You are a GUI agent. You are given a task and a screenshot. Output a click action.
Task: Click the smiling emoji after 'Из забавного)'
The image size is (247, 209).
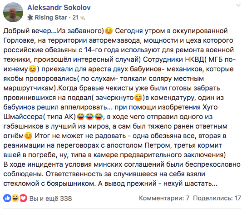pyautogui.click(x=109, y=31)
